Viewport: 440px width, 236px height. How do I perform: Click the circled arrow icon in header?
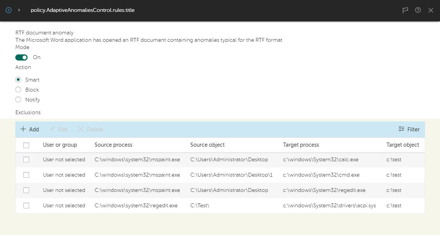(8, 10)
